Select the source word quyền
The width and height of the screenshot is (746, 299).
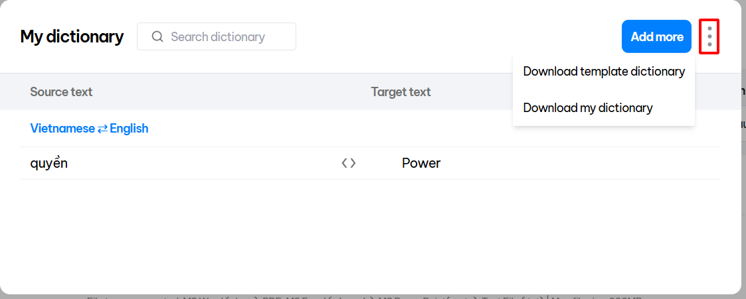pos(49,163)
